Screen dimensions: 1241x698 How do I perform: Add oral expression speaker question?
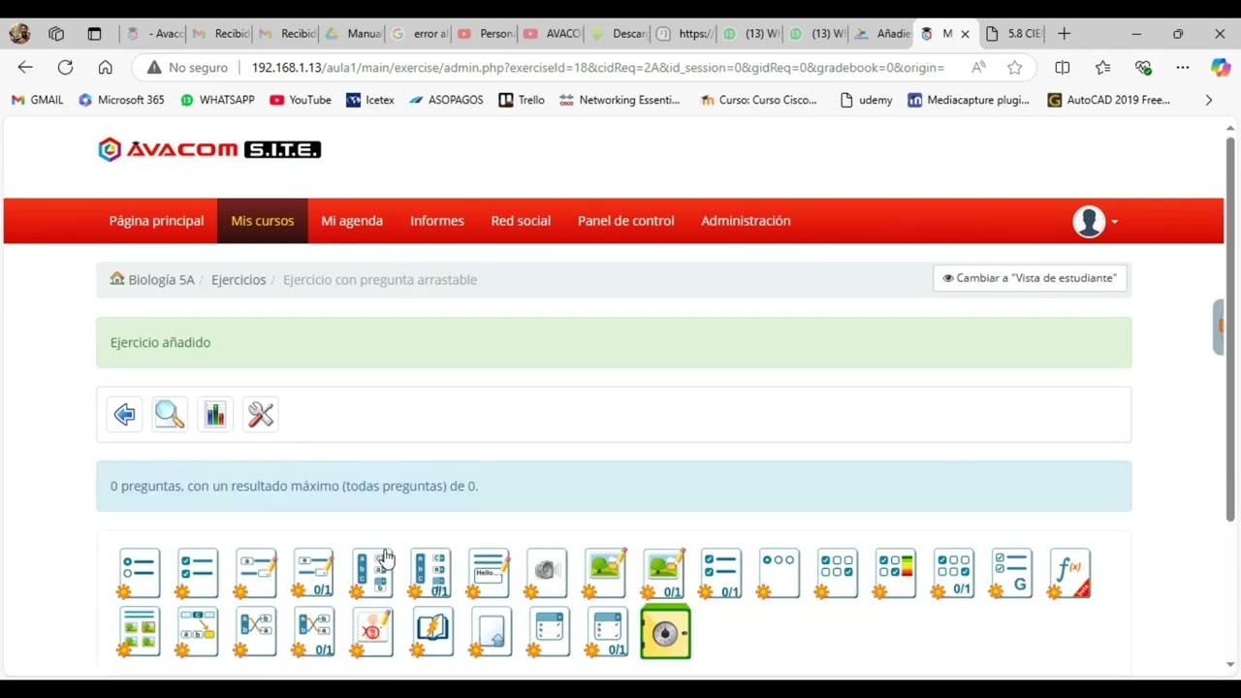pos(547,573)
